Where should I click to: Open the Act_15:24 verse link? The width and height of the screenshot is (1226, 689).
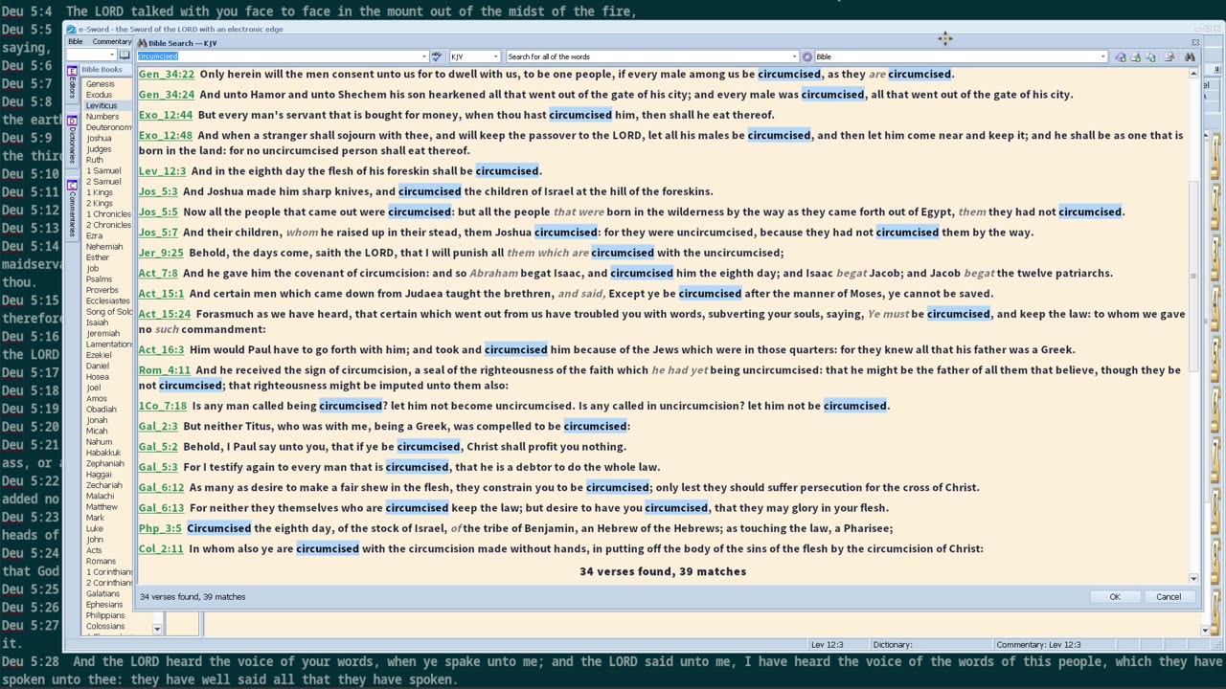165,314
